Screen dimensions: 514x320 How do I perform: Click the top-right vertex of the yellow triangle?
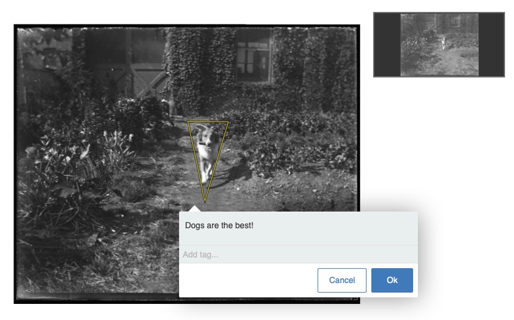point(228,122)
